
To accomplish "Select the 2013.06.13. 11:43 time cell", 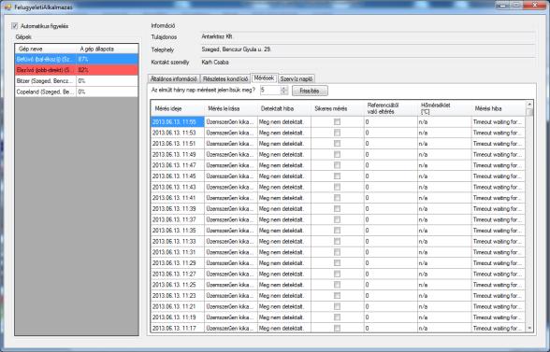I will (178, 187).
